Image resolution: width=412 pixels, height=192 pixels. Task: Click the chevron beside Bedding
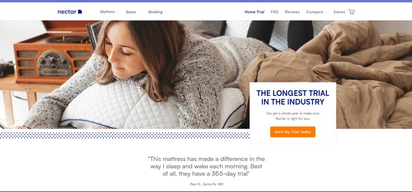click(165, 12)
